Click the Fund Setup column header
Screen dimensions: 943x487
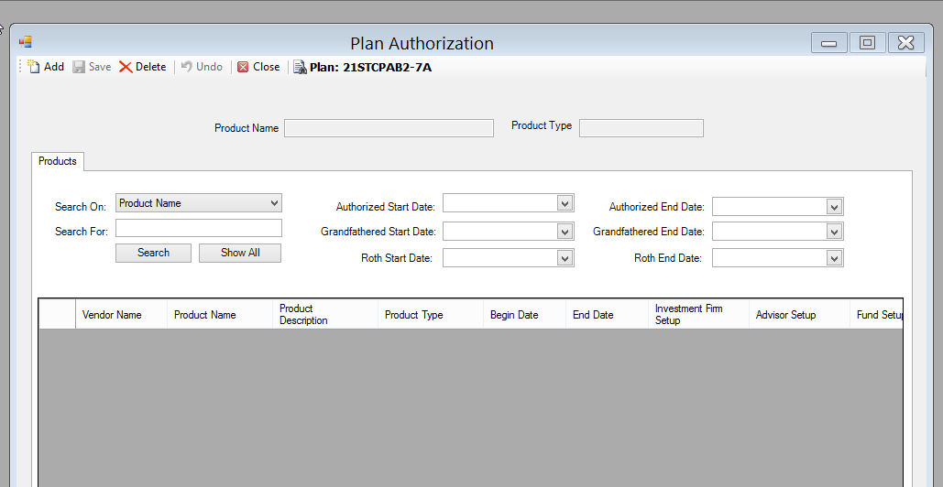(x=876, y=315)
